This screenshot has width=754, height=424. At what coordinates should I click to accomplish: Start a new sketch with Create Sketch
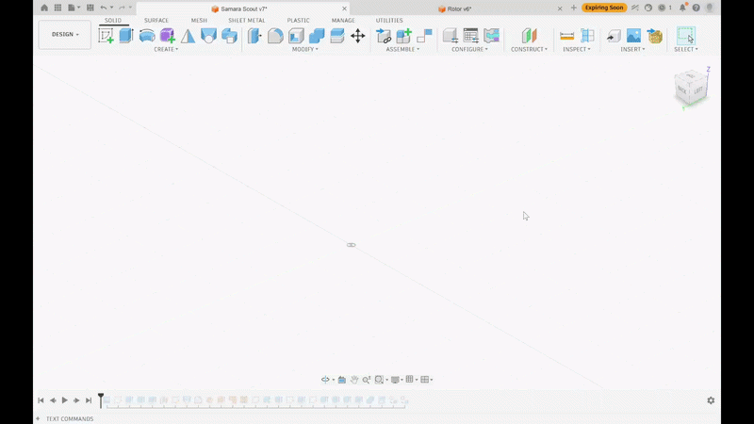pos(106,36)
